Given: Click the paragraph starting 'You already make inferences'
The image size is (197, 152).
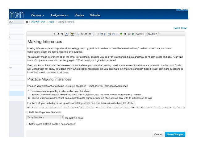Looking at the screenshot, I should (x=105, y=59).
